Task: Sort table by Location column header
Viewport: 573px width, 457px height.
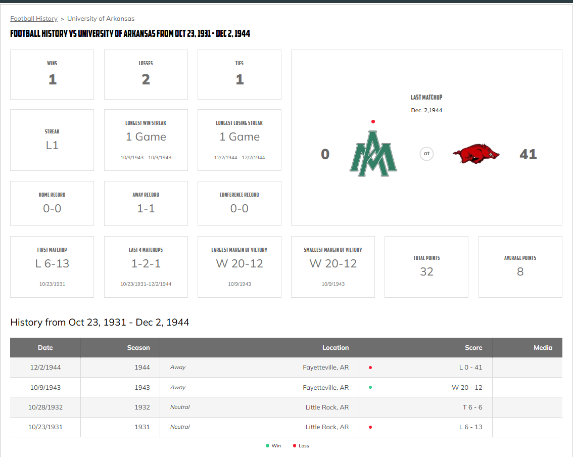Action: point(259,348)
